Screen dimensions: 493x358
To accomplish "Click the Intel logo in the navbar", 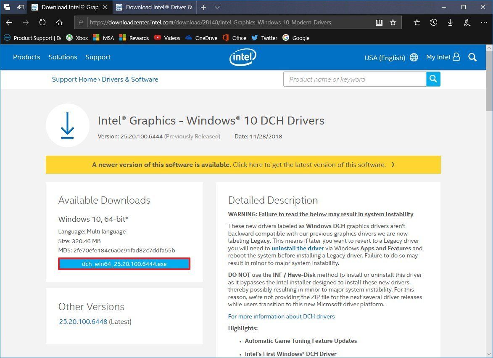I will click(243, 57).
